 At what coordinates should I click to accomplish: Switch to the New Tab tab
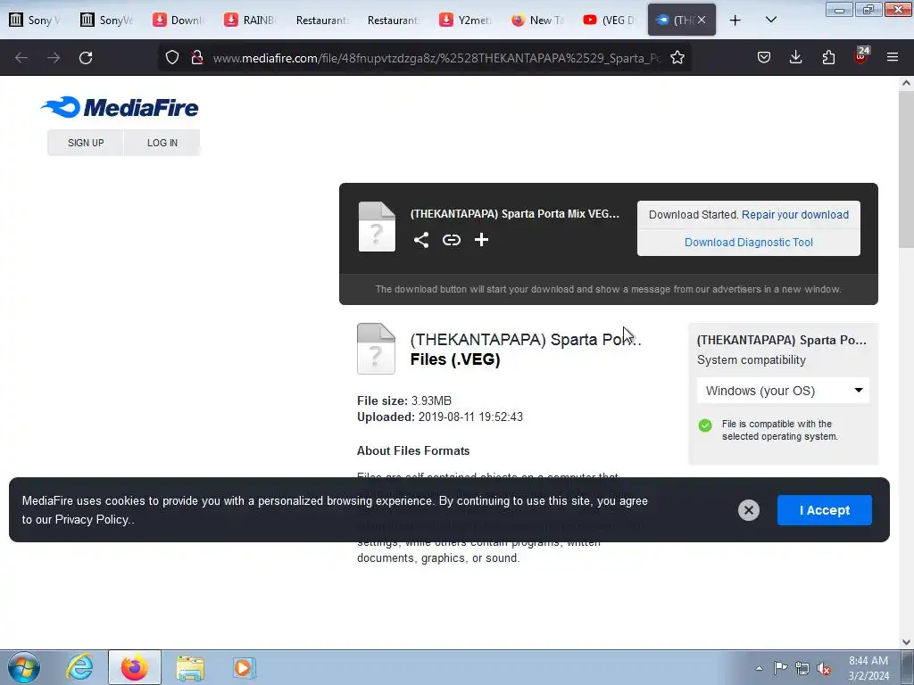click(537, 21)
